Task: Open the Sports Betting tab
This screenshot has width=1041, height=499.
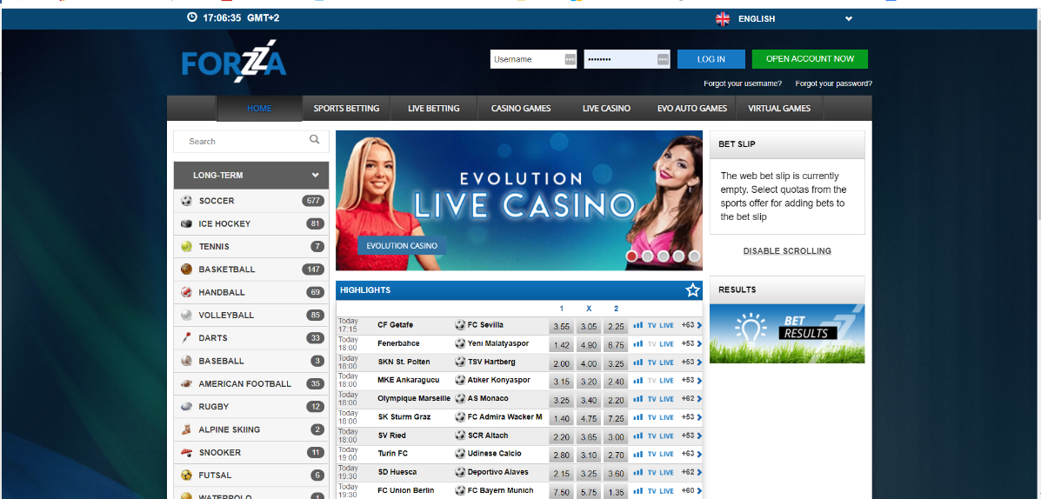Action: 346,109
